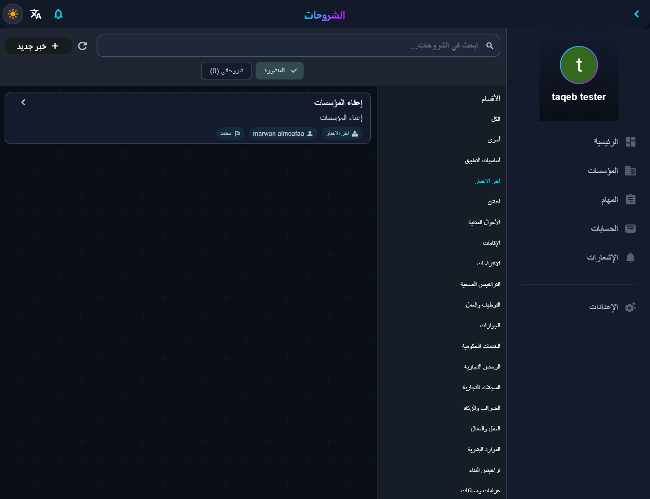Image resolution: width=650 pixels, height=499 pixels.
Task: Select الخدمات الحكومية category
Action: 481,346
